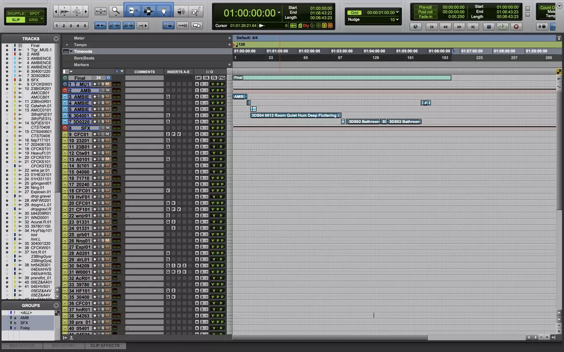Select the SFX group in Groups list
Viewport: 564px width, 352px height.
point(24,323)
